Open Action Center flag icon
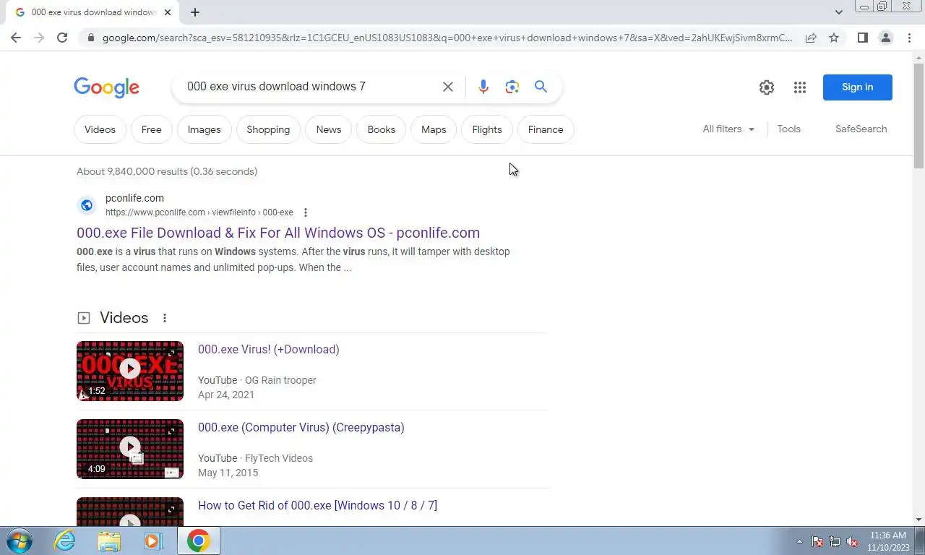Image resolution: width=925 pixels, height=555 pixels. [x=817, y=541]
